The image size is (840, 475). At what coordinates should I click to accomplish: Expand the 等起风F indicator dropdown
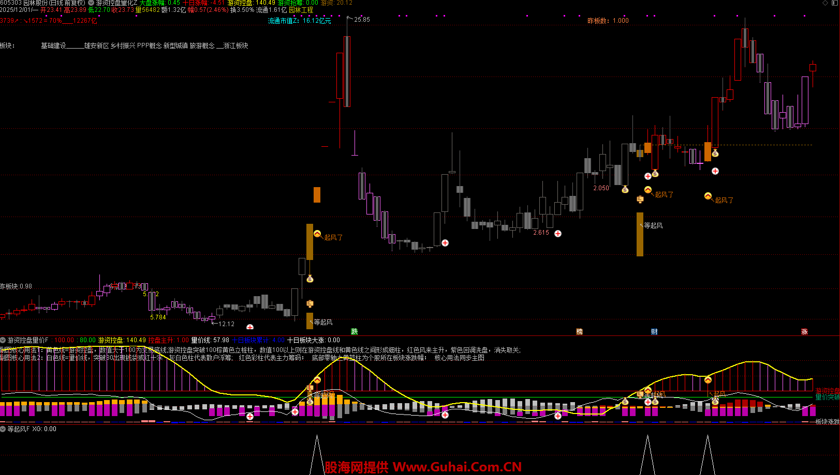coord(3,429)
